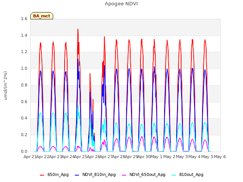Click the Apr 22 x-axis date label
The width and height of the screenshot is (243, 182).
pos(43,157)
